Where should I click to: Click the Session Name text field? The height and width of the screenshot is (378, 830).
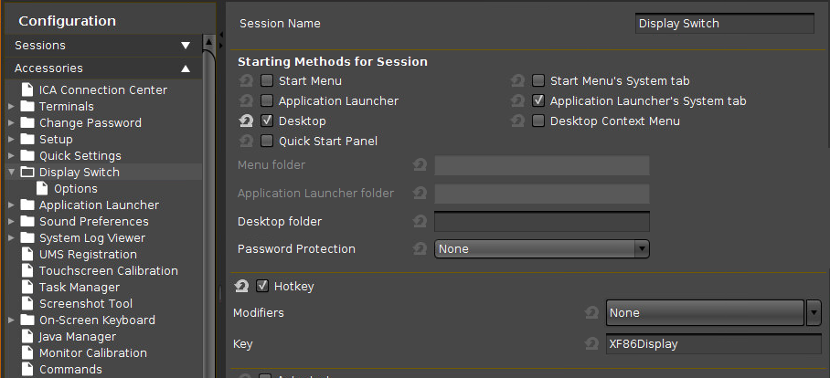click(724, 24)
